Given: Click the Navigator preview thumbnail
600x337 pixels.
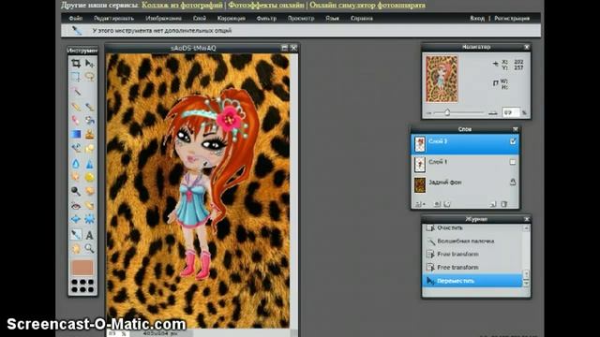Looking at the screenshot, I should tap(442, 79).
